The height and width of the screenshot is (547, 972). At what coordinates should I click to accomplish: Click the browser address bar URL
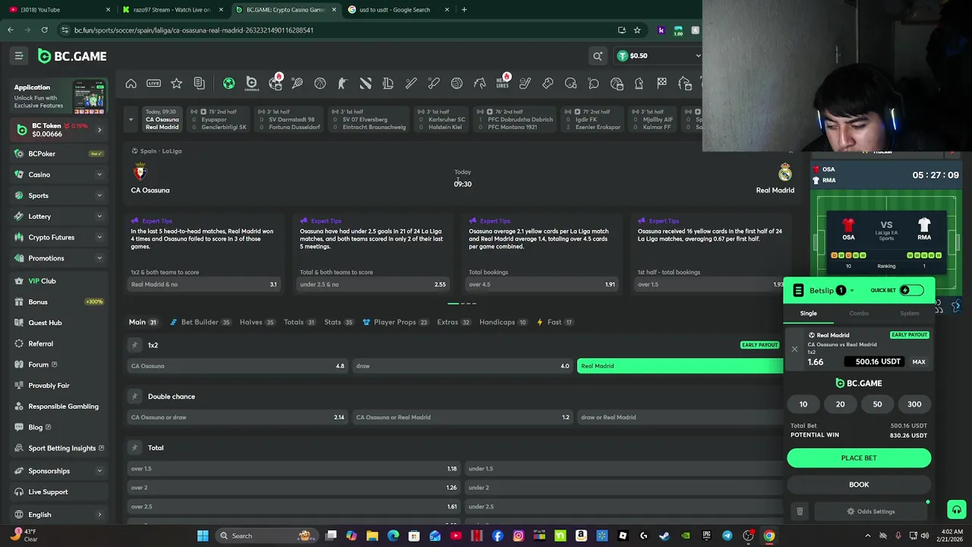click(194, 30)
